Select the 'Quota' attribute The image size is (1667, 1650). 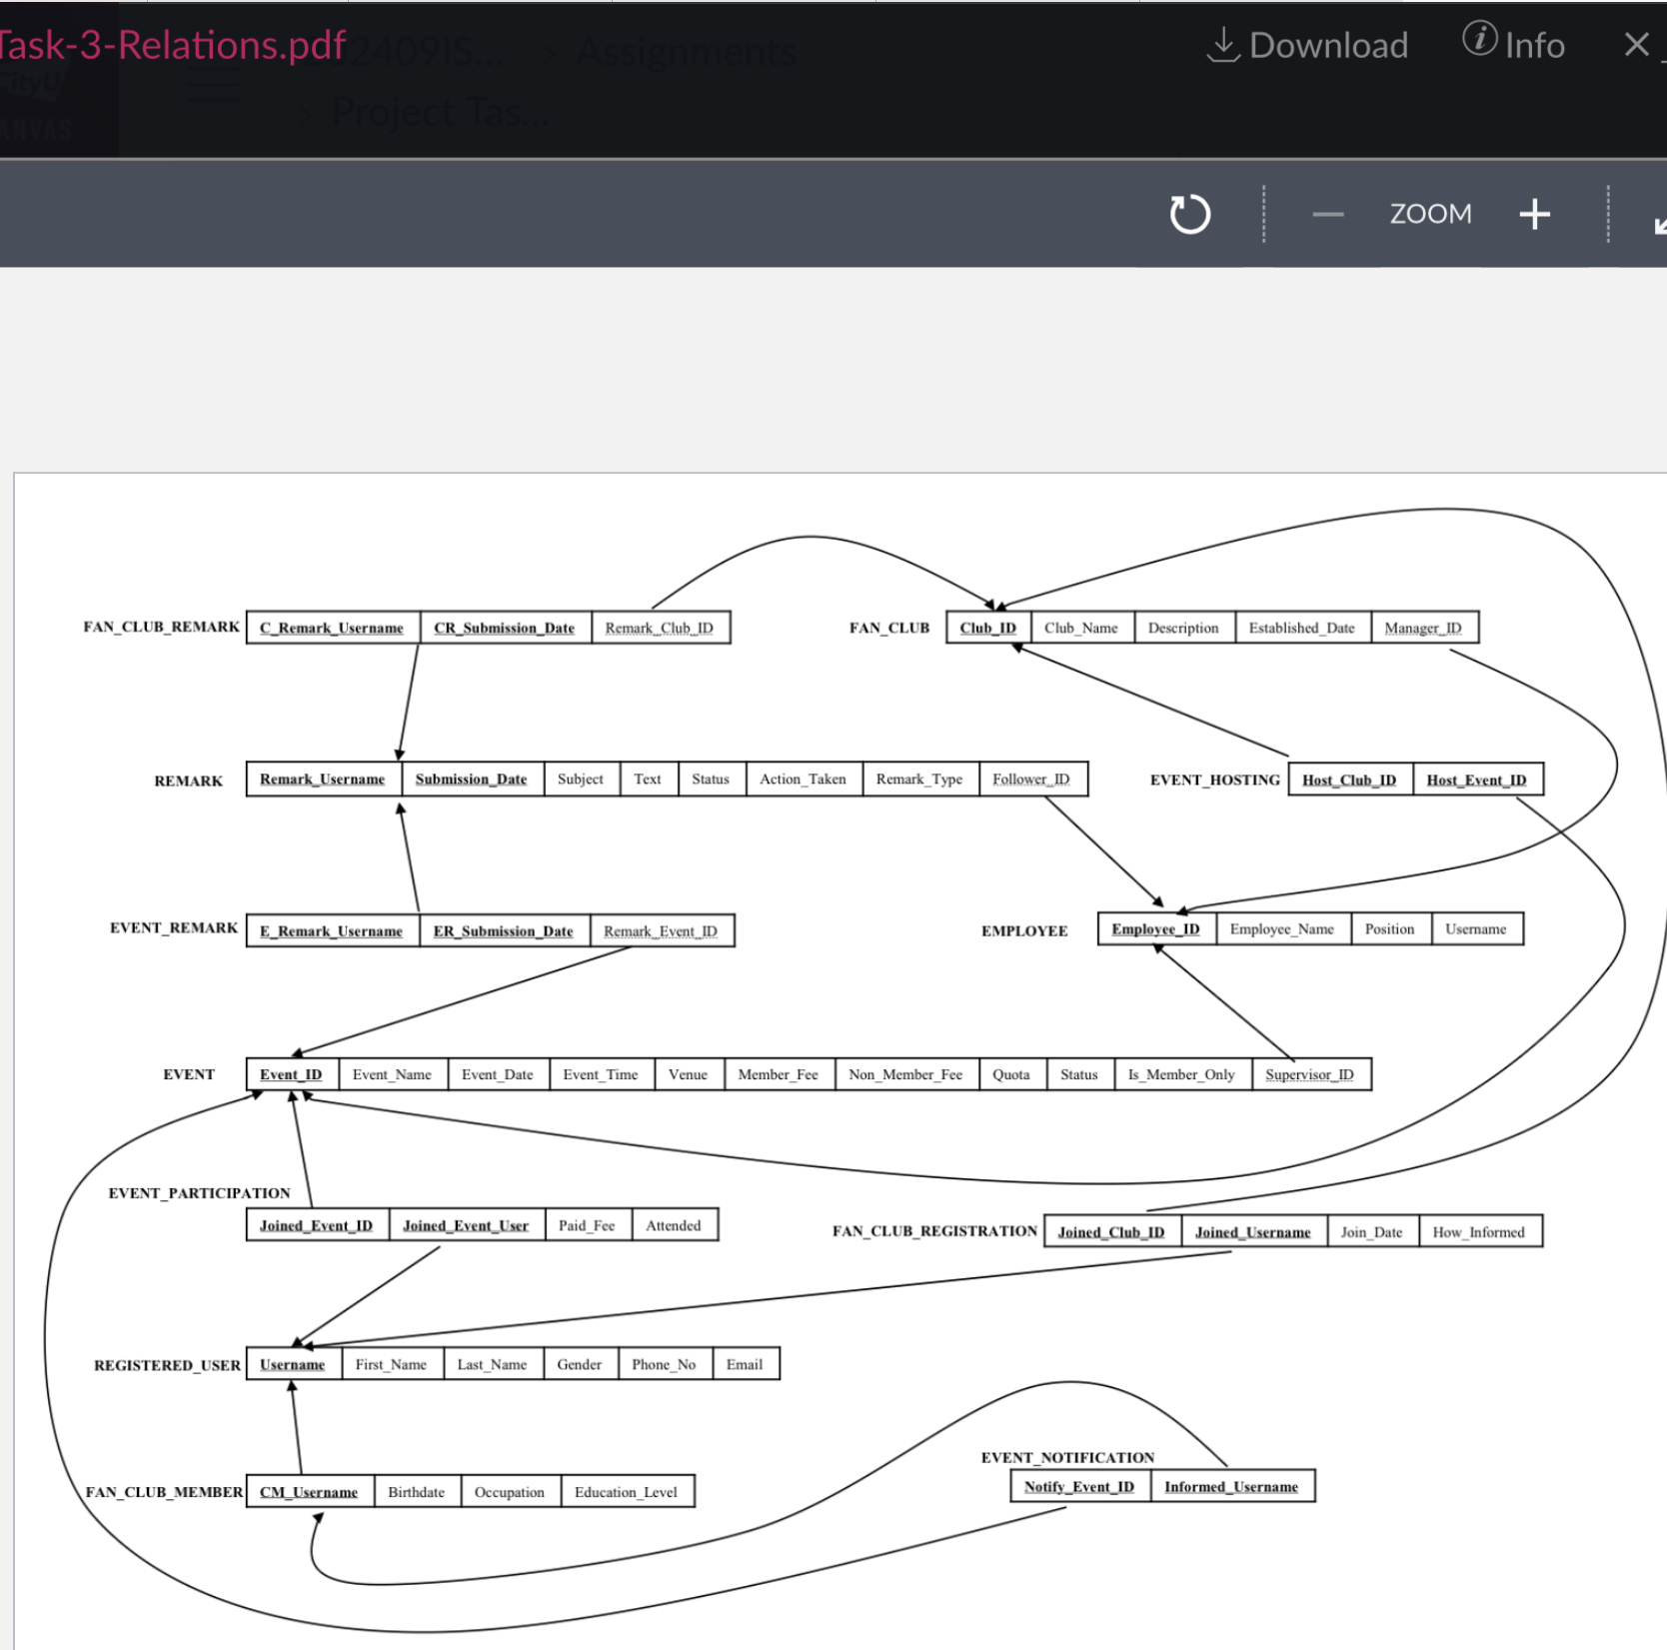1011,1074
